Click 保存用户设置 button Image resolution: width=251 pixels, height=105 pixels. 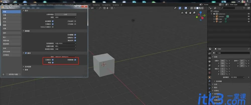click(x=13, y=74)
